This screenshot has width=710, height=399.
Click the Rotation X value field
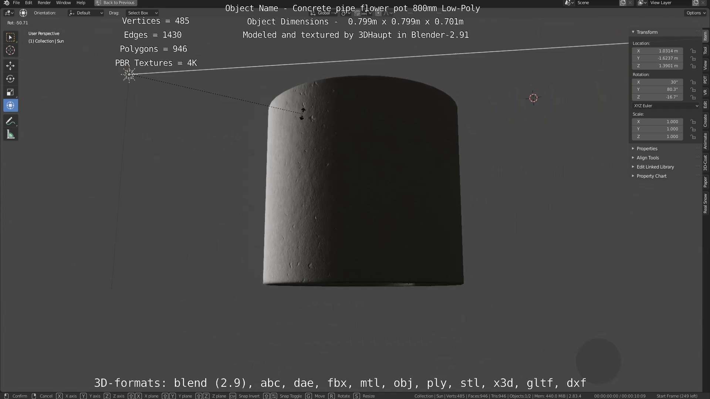[x=657, y=82]
